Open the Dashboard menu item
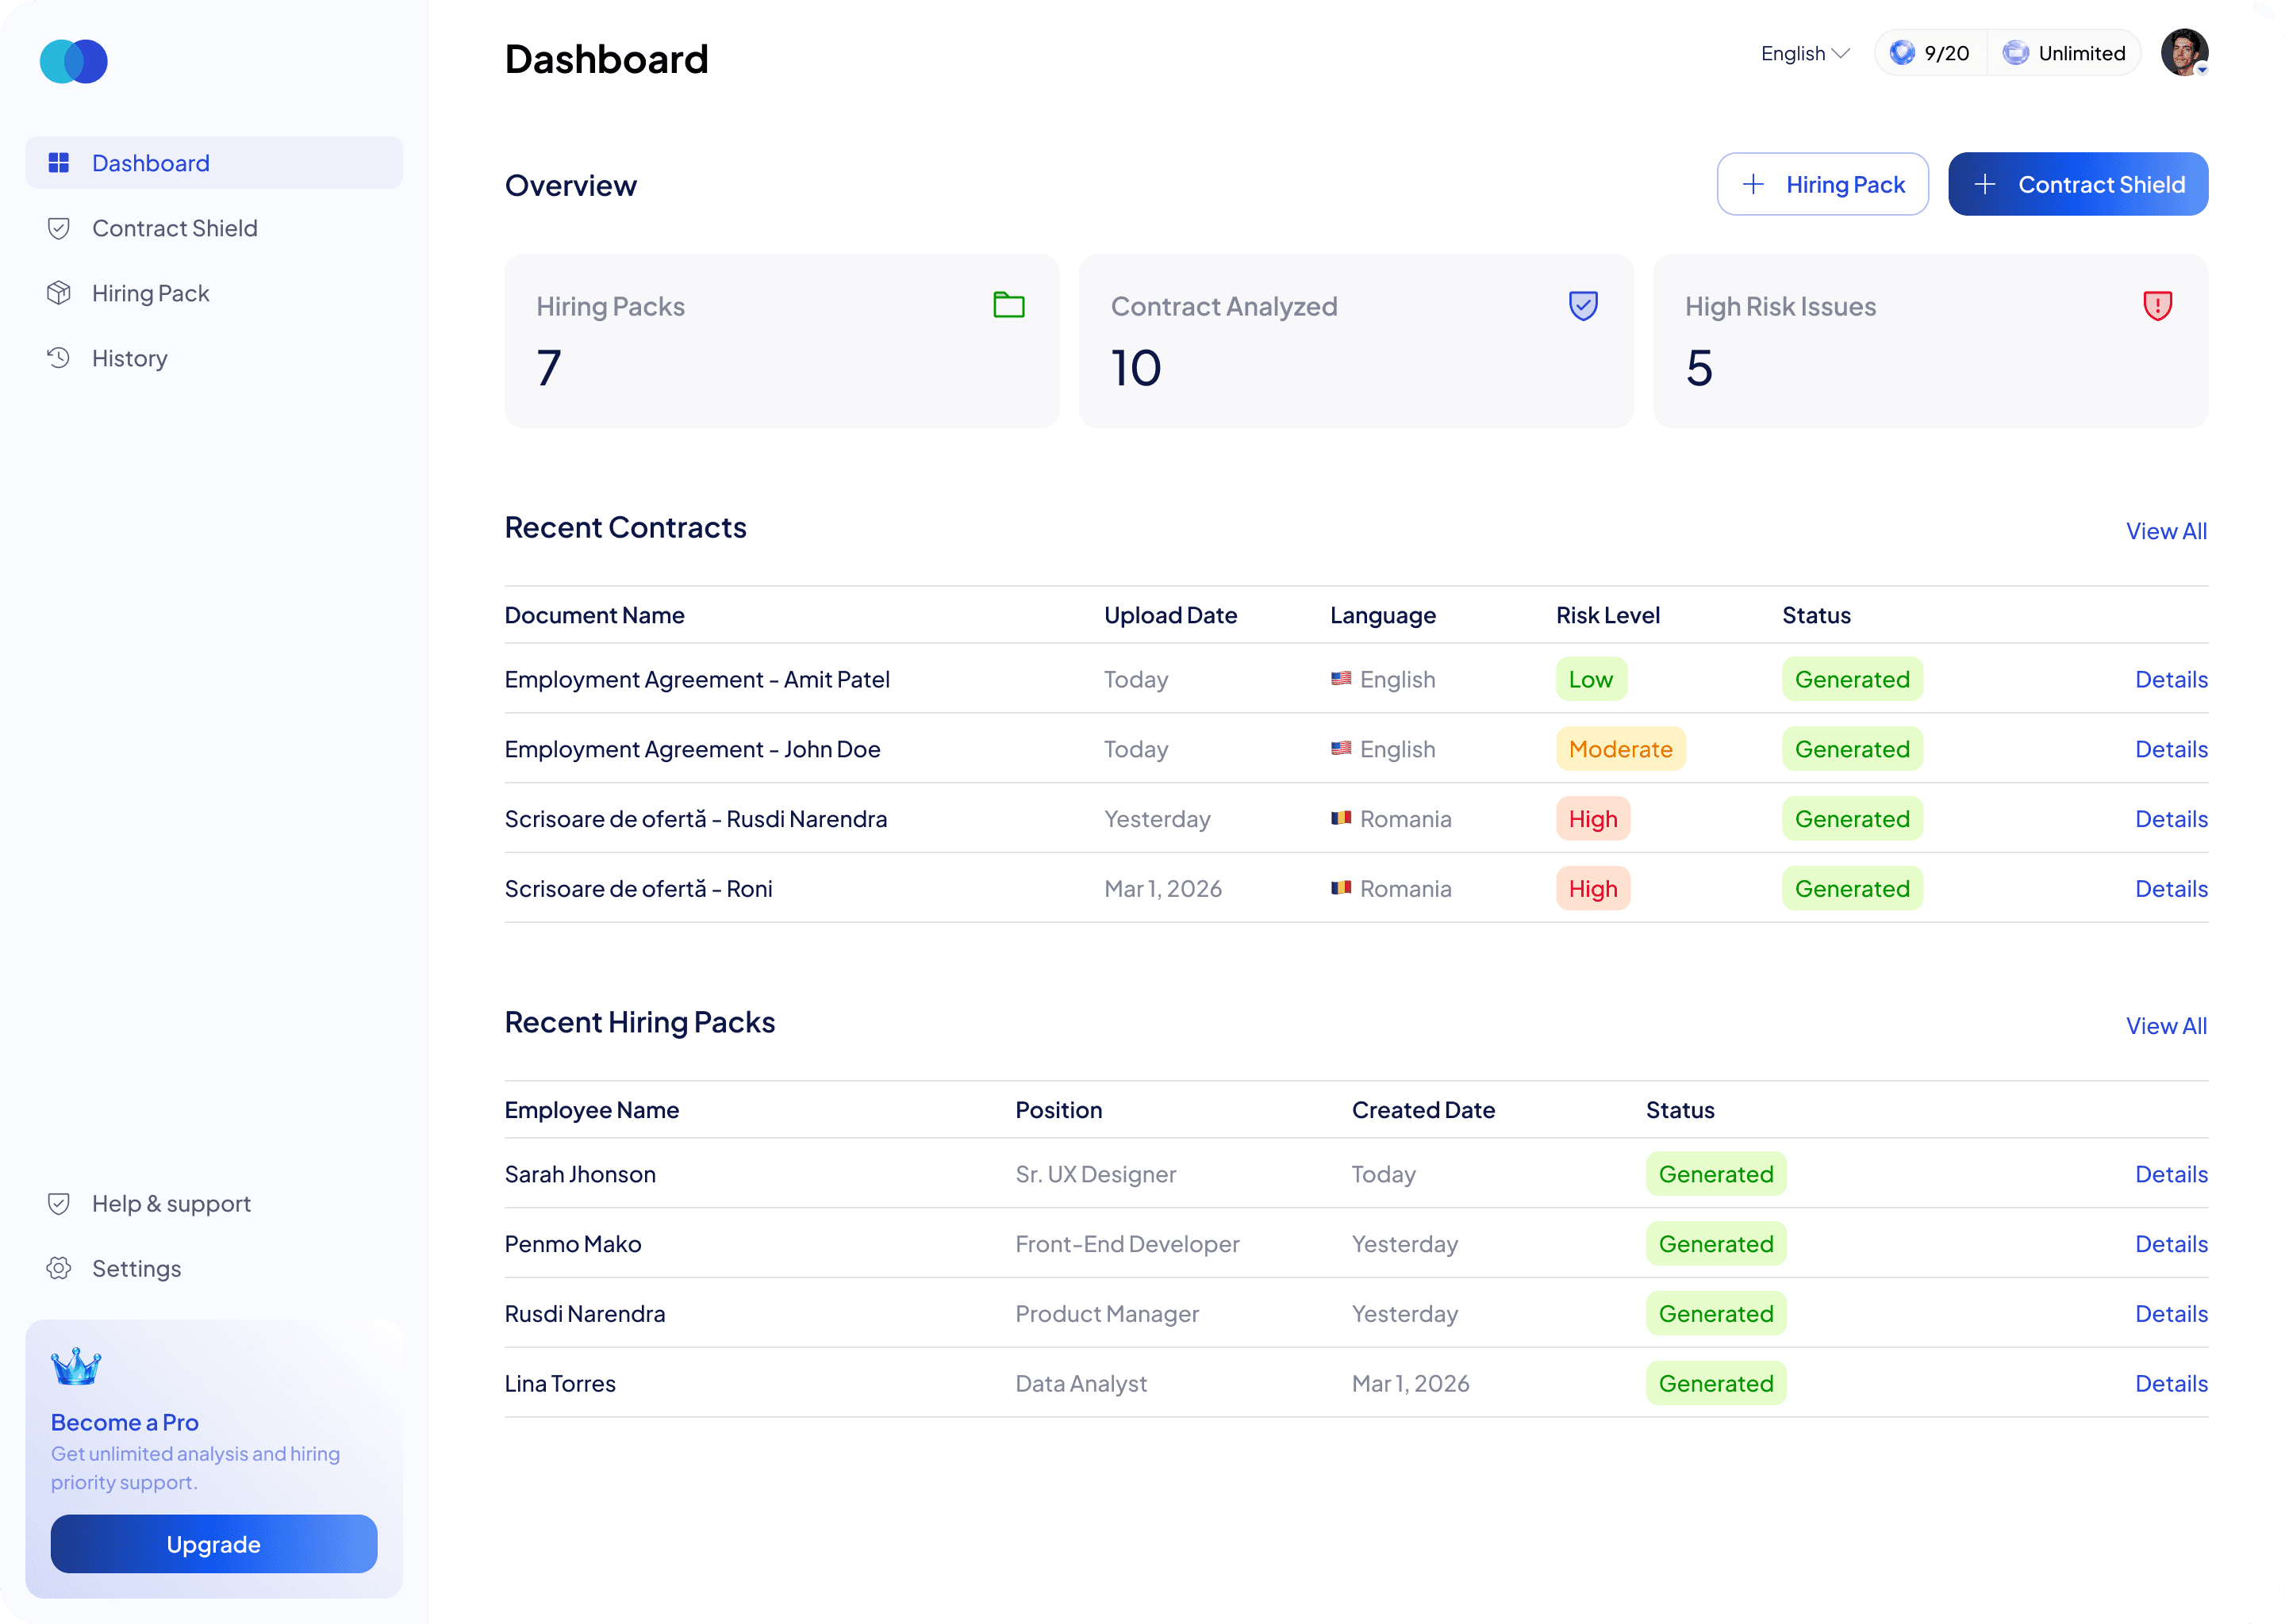The image size is (2285, 1624). pos(214,163)
